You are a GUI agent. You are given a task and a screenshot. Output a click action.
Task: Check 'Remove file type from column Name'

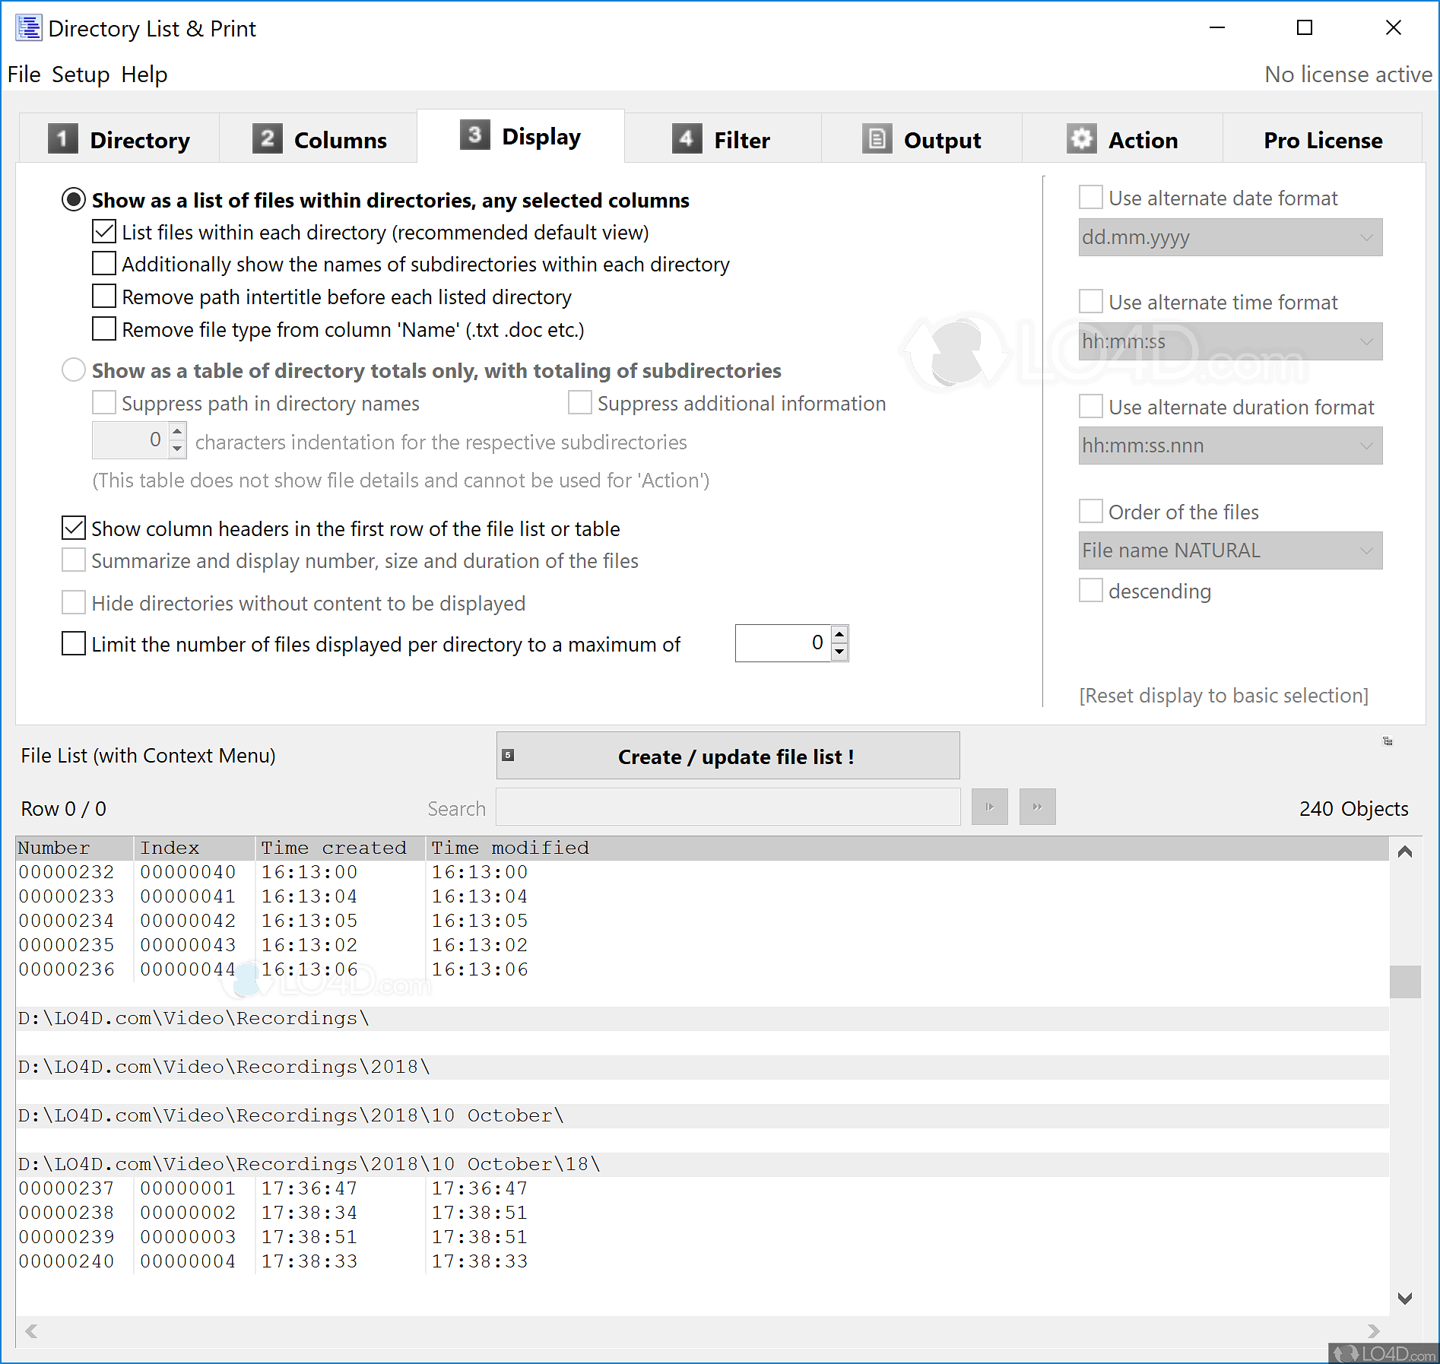104,329
